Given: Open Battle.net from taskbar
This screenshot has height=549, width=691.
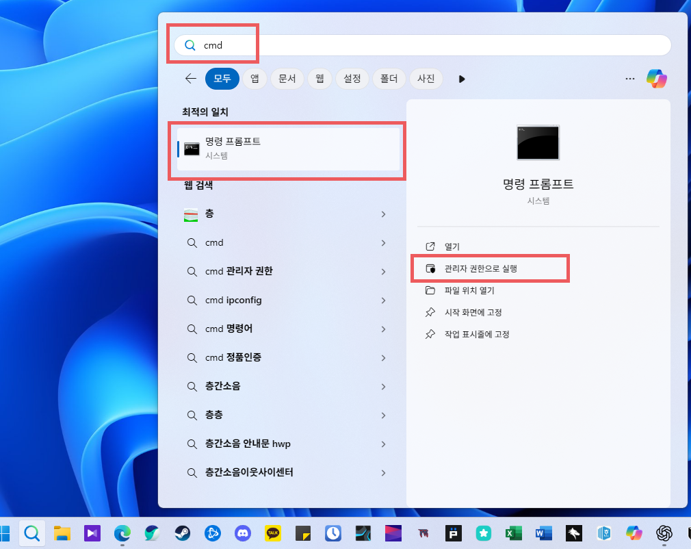Looking at the screenshot, I should pyautogui.click(x=212, y=533).
